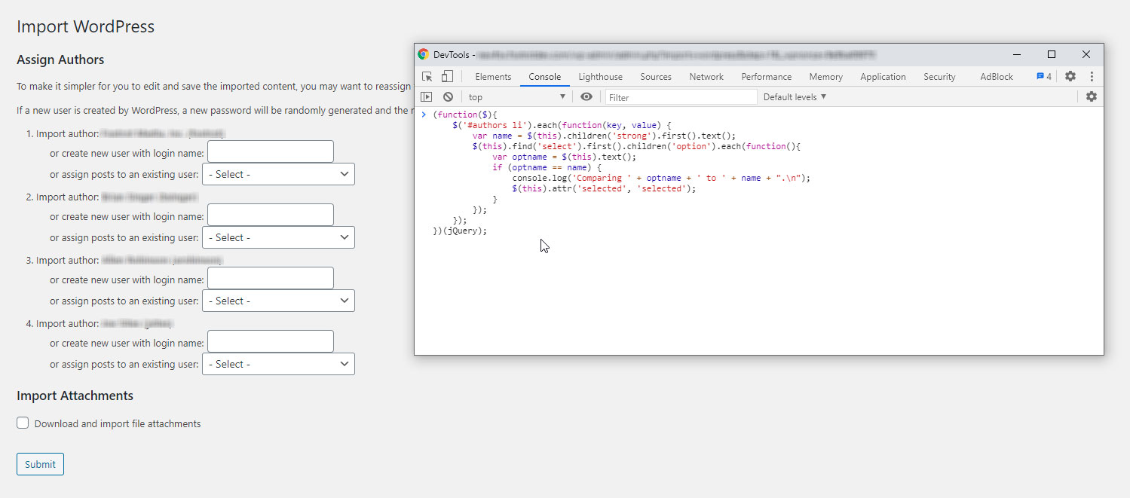The image size is (1130, 498).
Task: Click the Submit button
Action: pos(40,464)
